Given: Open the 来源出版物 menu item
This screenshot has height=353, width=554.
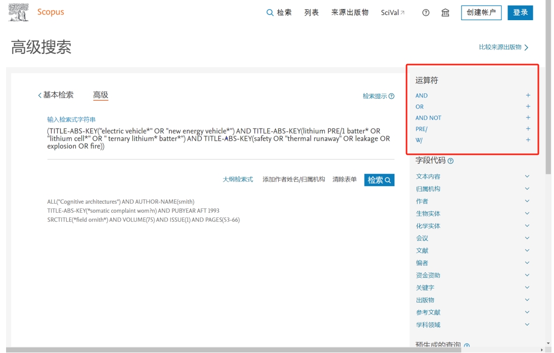Looking at the screenshot, I should point(350,12).
